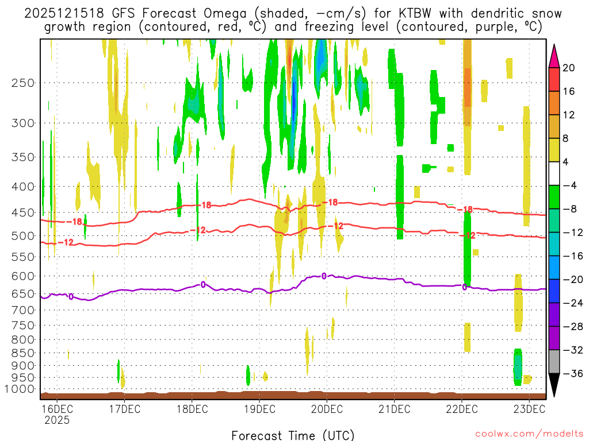This screenshot has width=589, height=441.
Task: Click the colorbar value -28
Action: click(573, 327)
